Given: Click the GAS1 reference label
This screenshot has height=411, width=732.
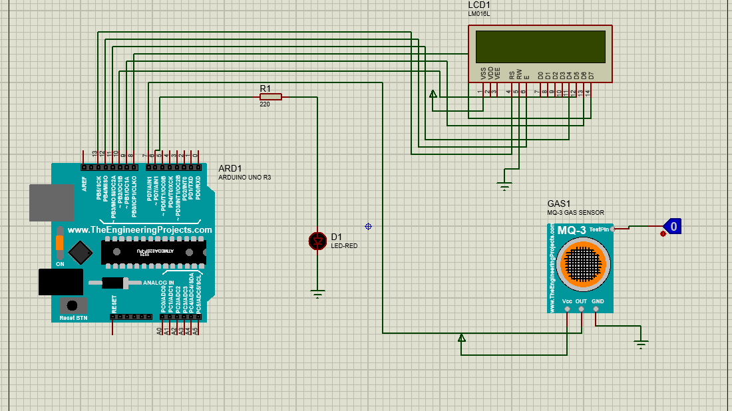Looking at the screenshot, I should (x=559, y=204).
